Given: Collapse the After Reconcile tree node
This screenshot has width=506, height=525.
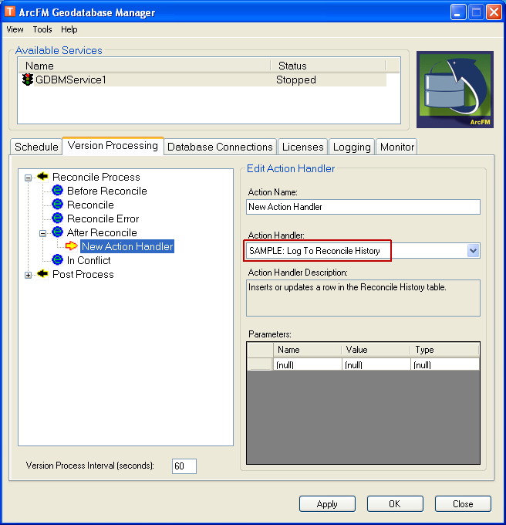Looking at the screenshot, I should pyautogui.click(x=42, y=233).
